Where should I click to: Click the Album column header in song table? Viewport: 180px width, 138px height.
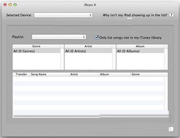[x=115, y=74]
